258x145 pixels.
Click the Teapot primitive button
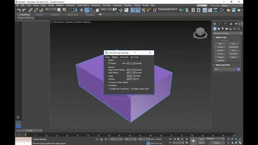221,57
